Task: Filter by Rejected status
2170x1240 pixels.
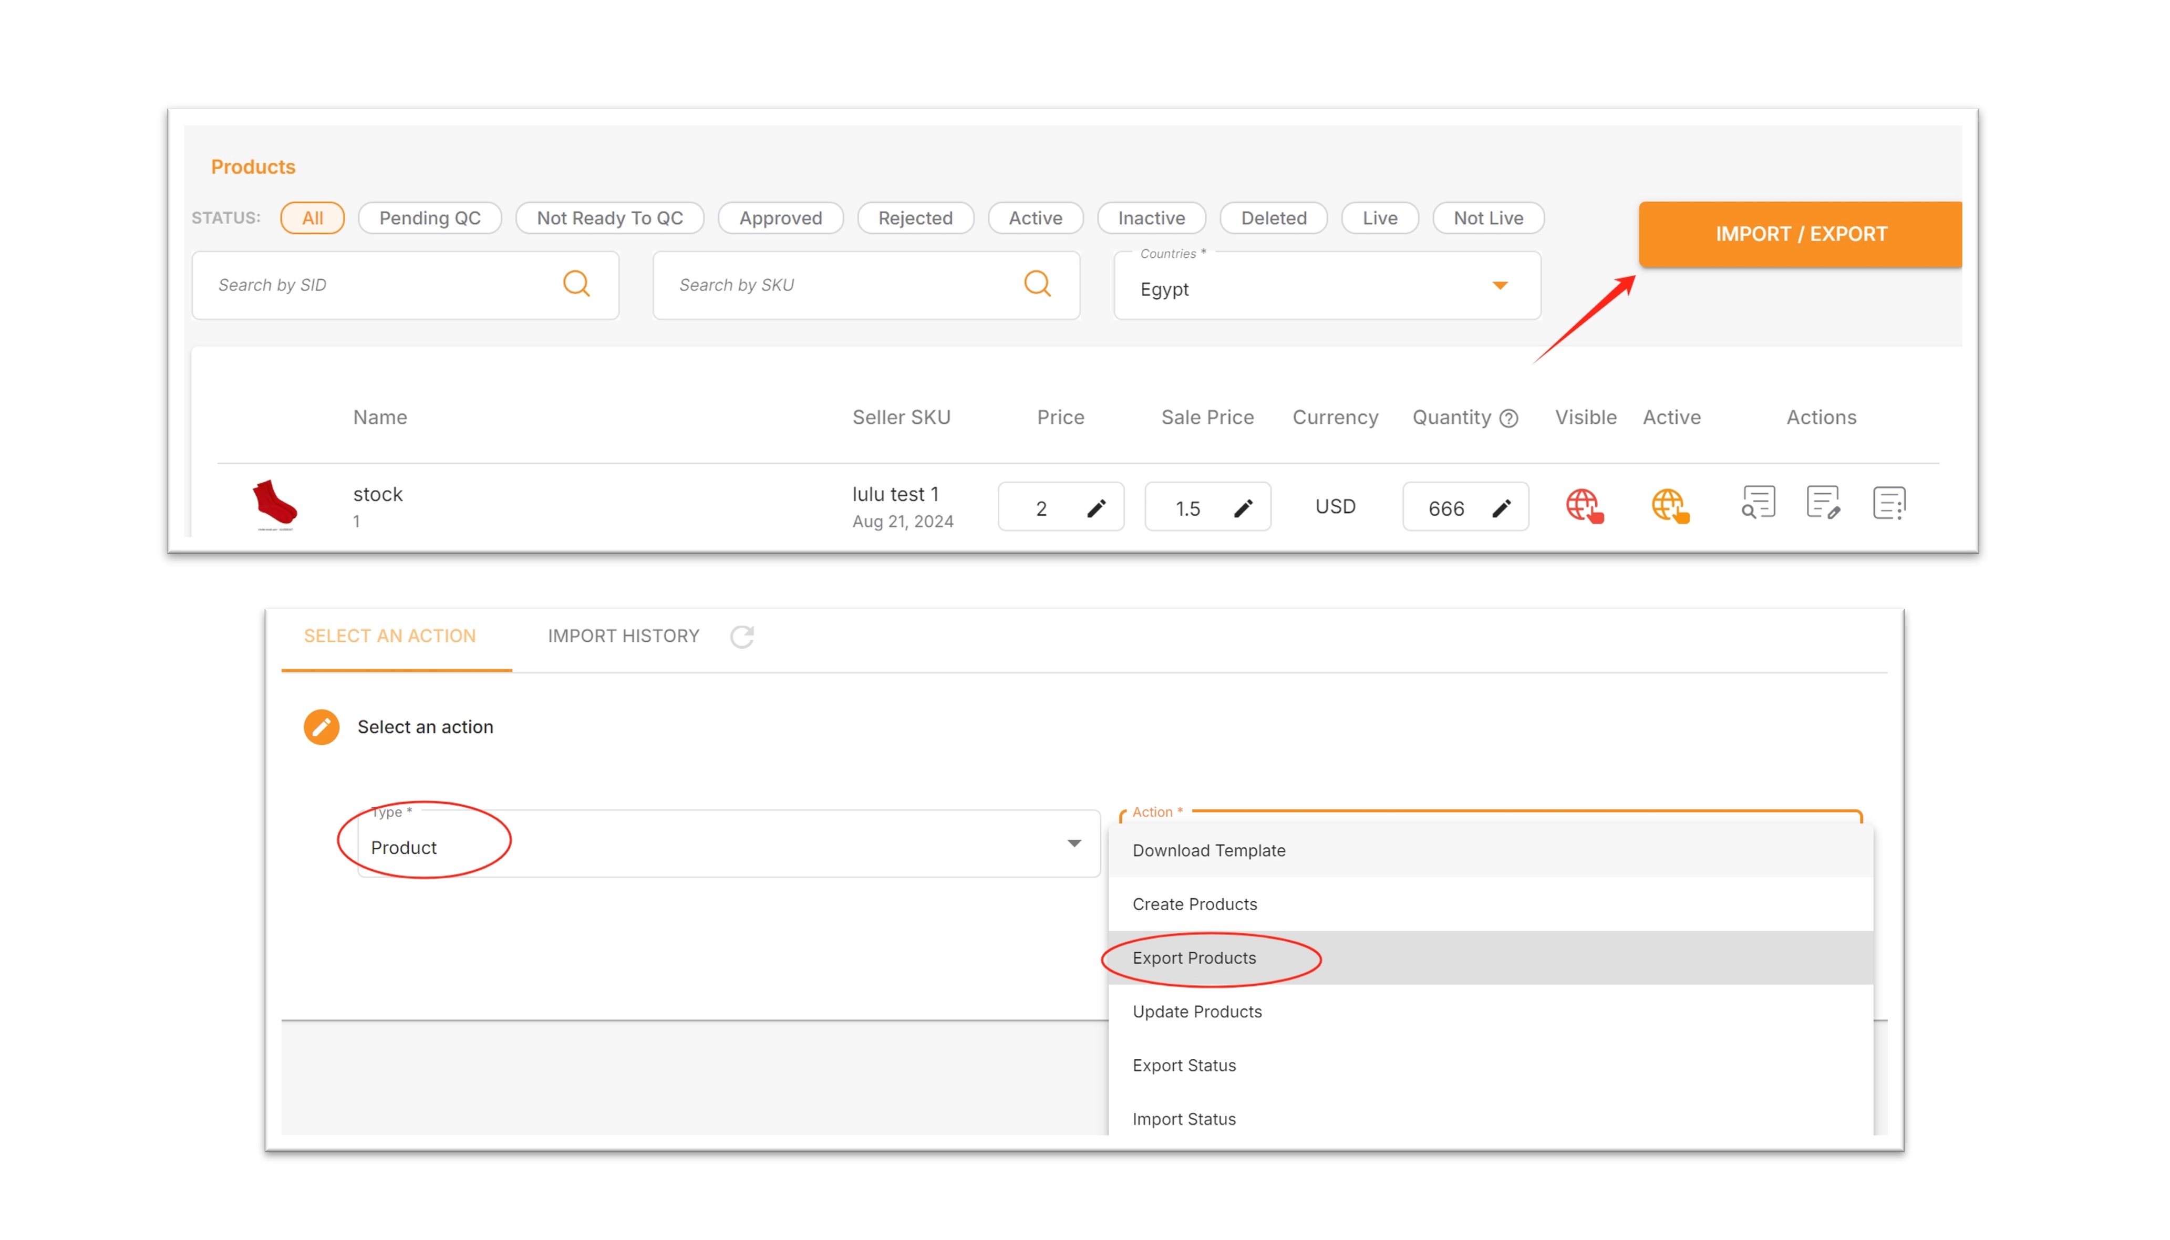Action: (915, 218)
